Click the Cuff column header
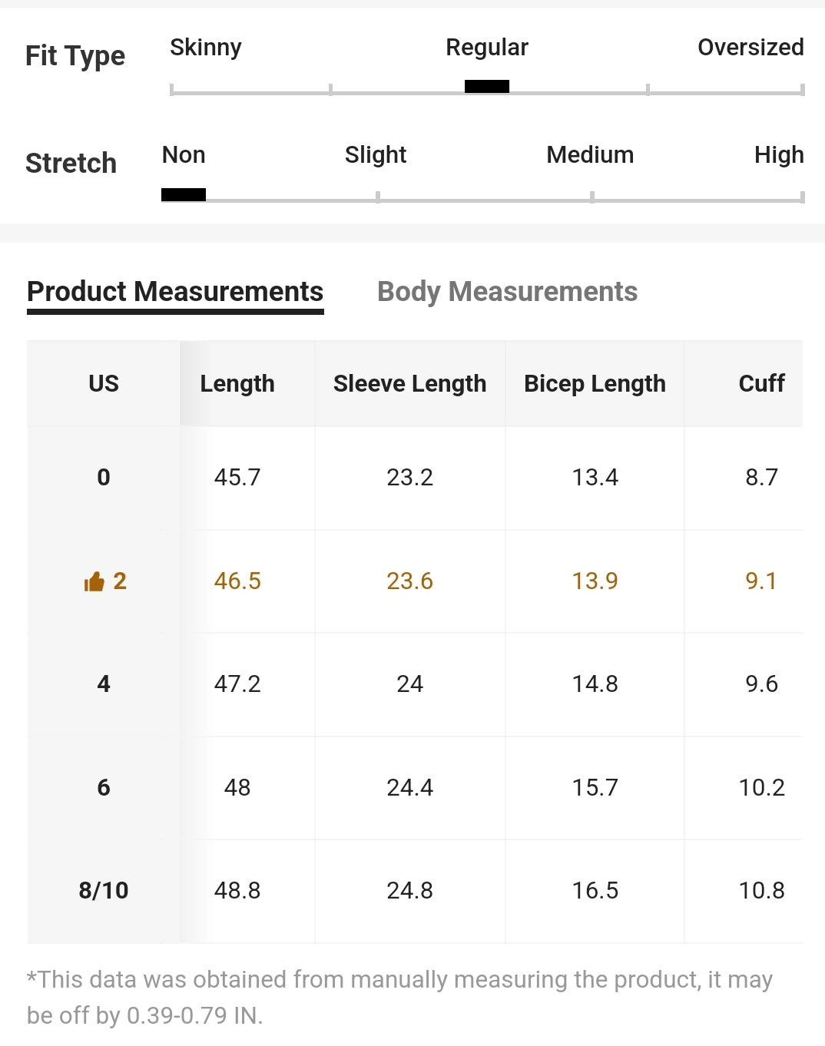 pos(761,384)
